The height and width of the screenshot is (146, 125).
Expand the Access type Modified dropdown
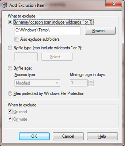click(37, 83)
